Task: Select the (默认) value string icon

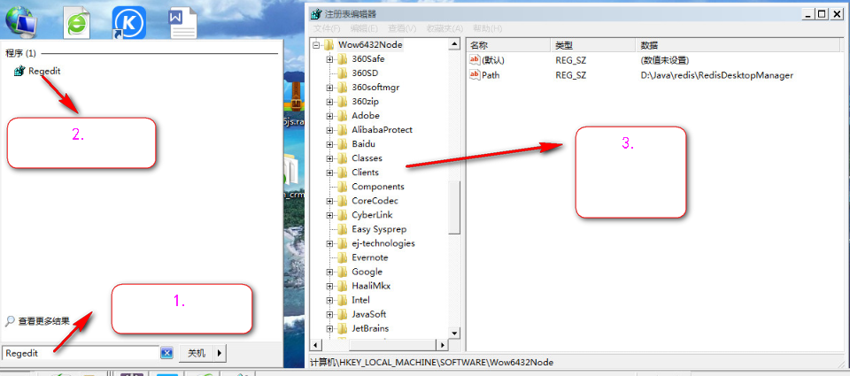Action: click(x=475, y=59)
